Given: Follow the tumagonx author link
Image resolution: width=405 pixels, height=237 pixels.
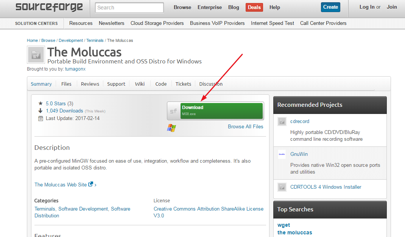Looking at the screenshot, I should click(x=75, y=69).
